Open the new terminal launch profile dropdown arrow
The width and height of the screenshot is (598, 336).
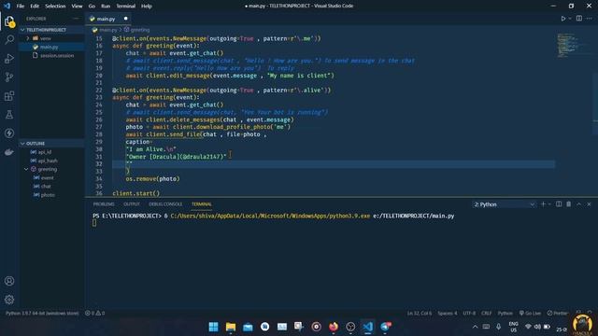549,204
